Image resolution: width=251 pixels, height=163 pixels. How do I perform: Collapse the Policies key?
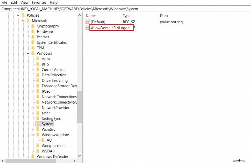pyautogui.click(x=18, y=15)
